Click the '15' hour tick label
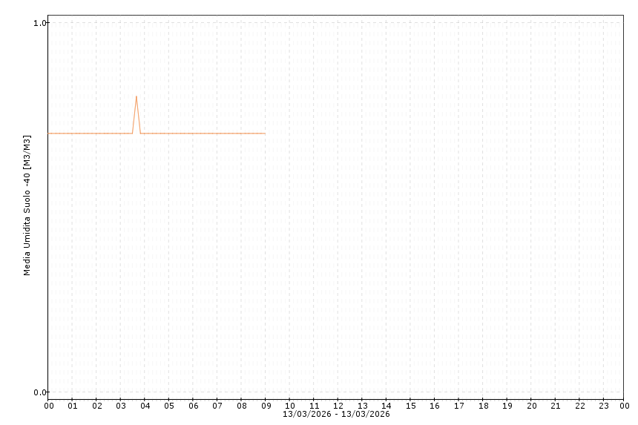638x425 pixels. (x=410, y=406)
